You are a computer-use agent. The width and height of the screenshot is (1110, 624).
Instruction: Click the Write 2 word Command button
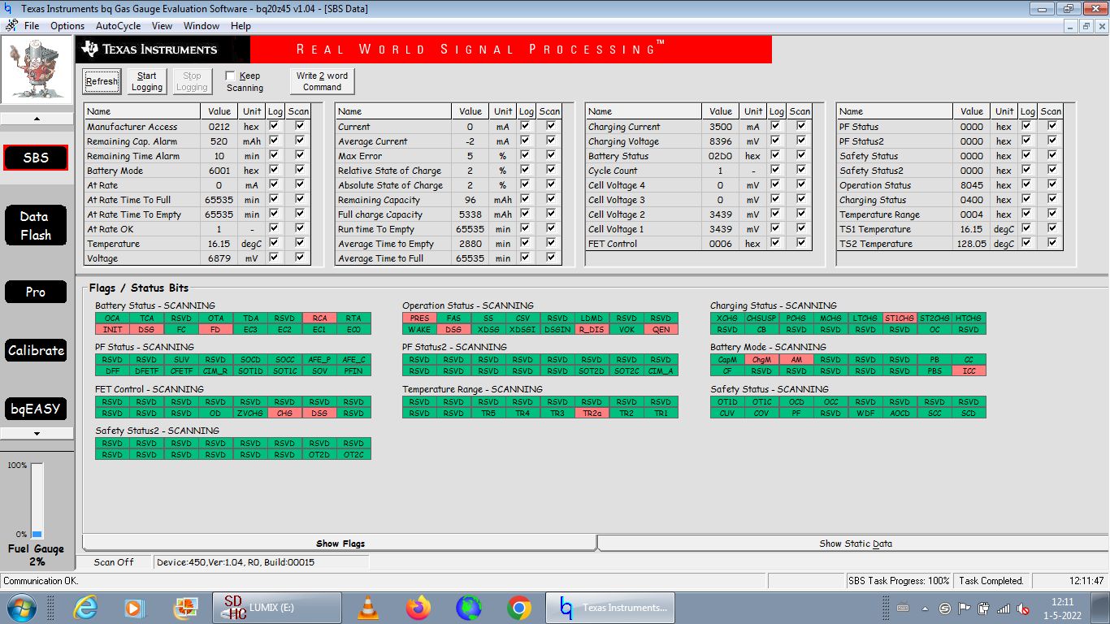click(323, 81)
